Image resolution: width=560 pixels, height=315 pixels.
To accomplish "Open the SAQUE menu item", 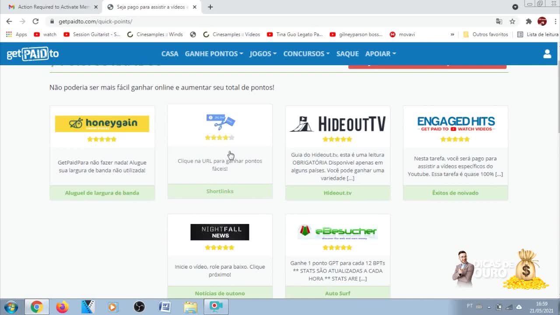I will coord(347,54).
